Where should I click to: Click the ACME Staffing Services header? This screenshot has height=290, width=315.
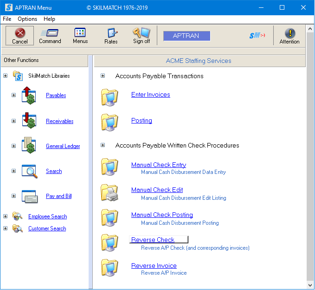click(199, 61)
